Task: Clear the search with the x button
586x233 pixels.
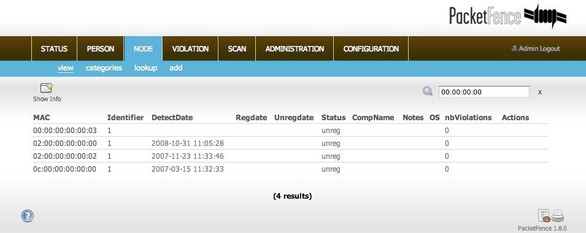Action: (x=539, y=92)
